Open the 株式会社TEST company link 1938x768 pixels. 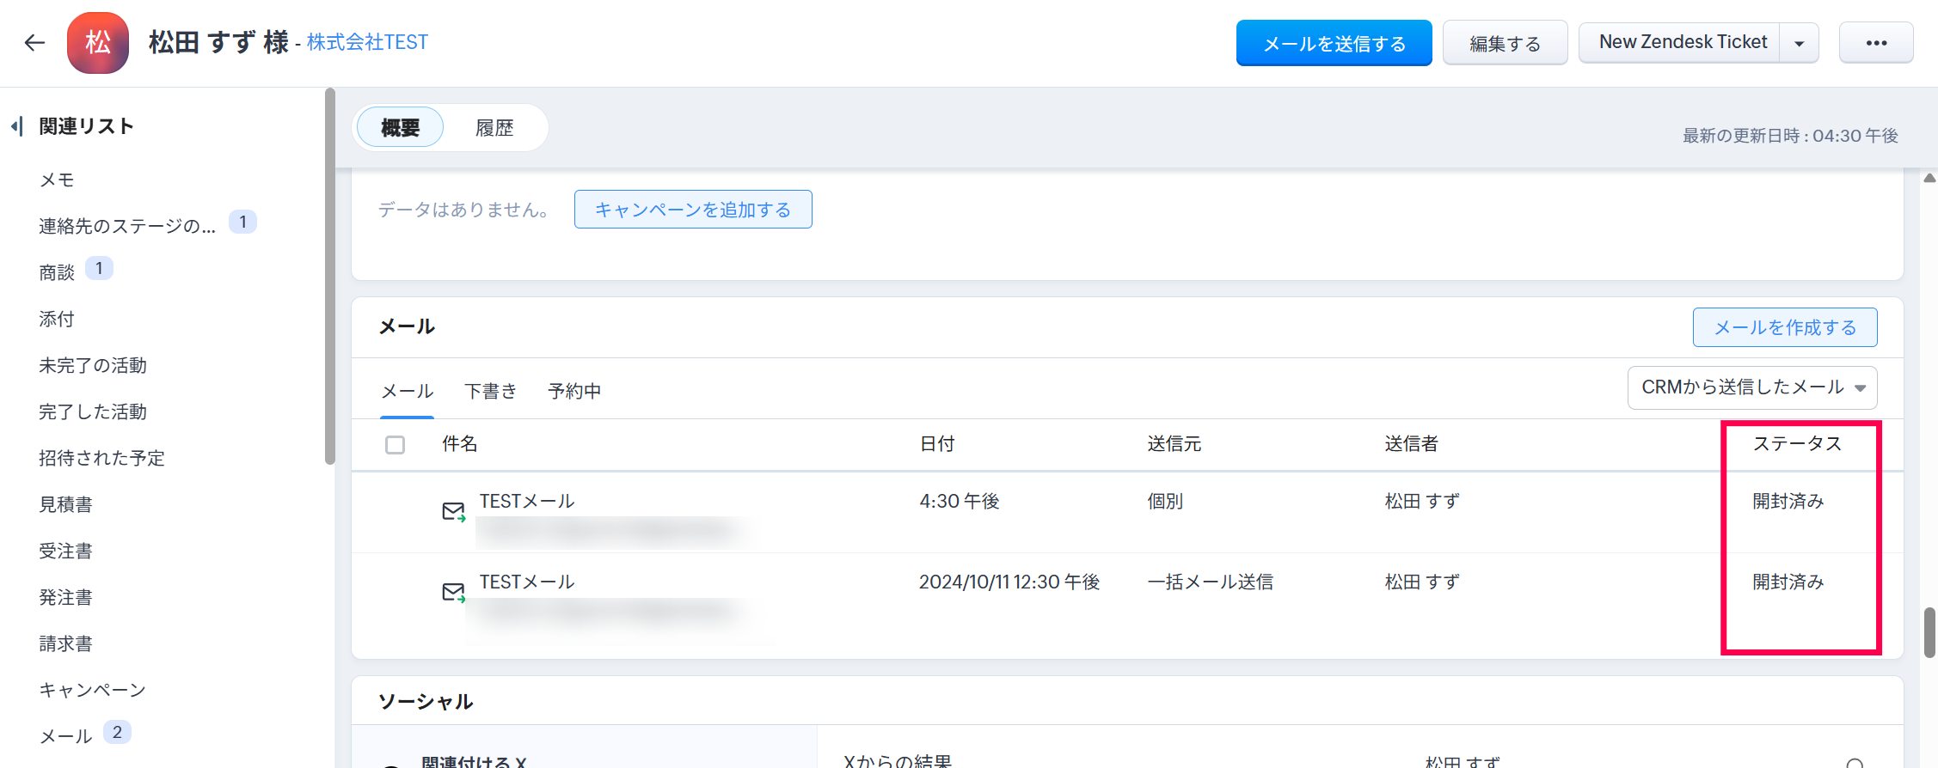click(367, 42)
